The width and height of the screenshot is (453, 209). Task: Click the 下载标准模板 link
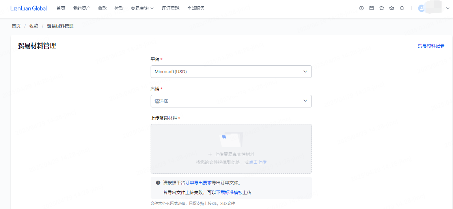(x=230, y=192)
